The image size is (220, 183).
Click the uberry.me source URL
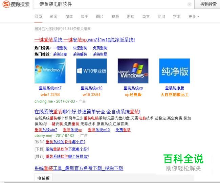click(43, 135)
